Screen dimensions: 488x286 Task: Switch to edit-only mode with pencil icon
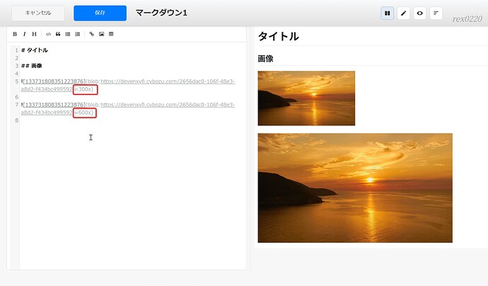click(x=404, y=13)
